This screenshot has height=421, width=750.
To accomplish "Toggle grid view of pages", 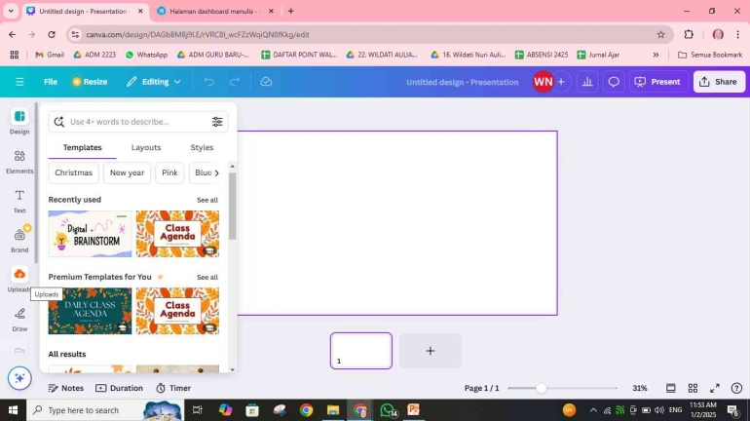I will 693,388.
